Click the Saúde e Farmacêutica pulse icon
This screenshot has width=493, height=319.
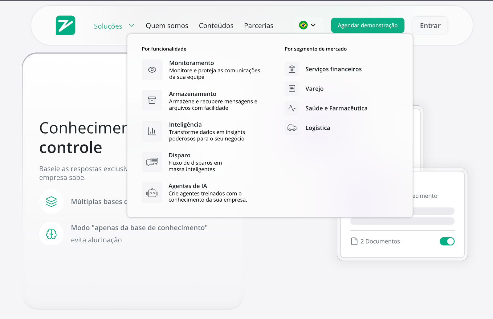[292, 108]
